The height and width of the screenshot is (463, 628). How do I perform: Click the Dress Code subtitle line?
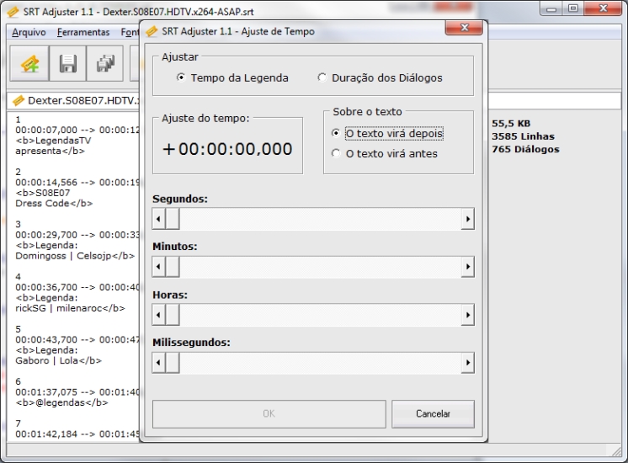pos(54,203)
